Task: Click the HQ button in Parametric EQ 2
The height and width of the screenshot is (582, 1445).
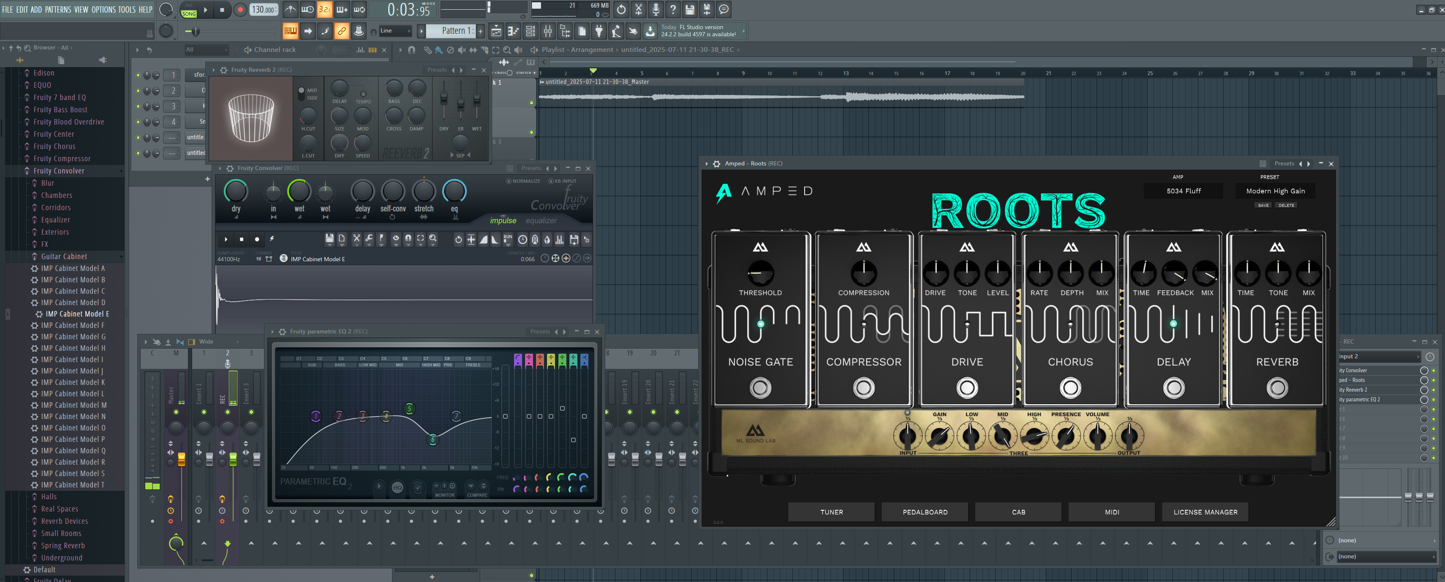Action: coord(397,487)
